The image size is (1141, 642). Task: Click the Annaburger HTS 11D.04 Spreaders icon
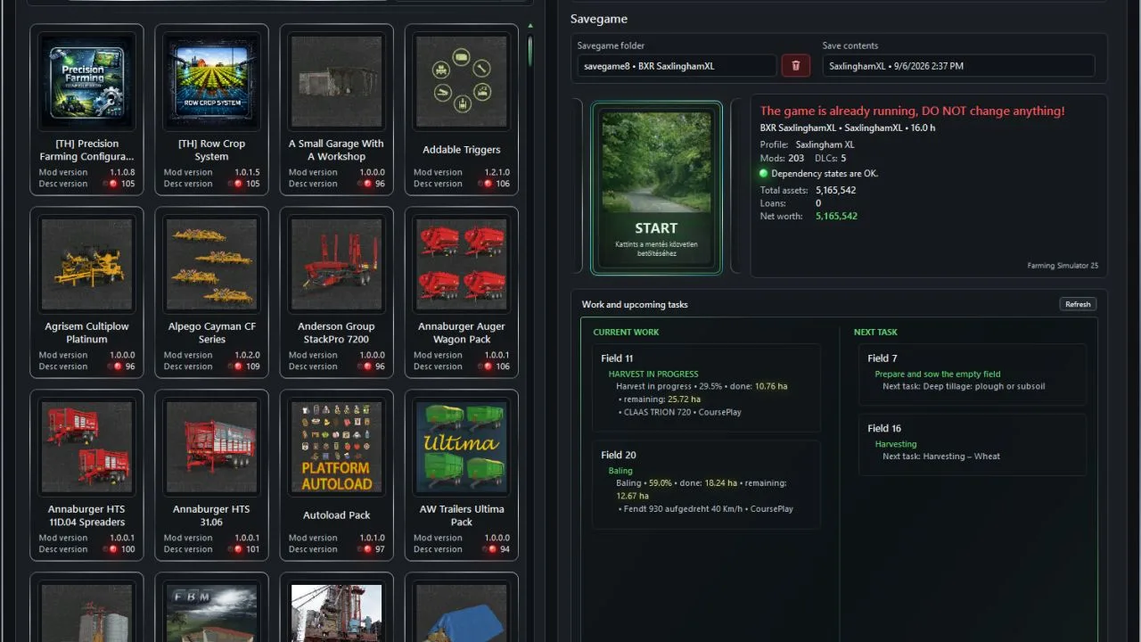(x=86, y=447)
